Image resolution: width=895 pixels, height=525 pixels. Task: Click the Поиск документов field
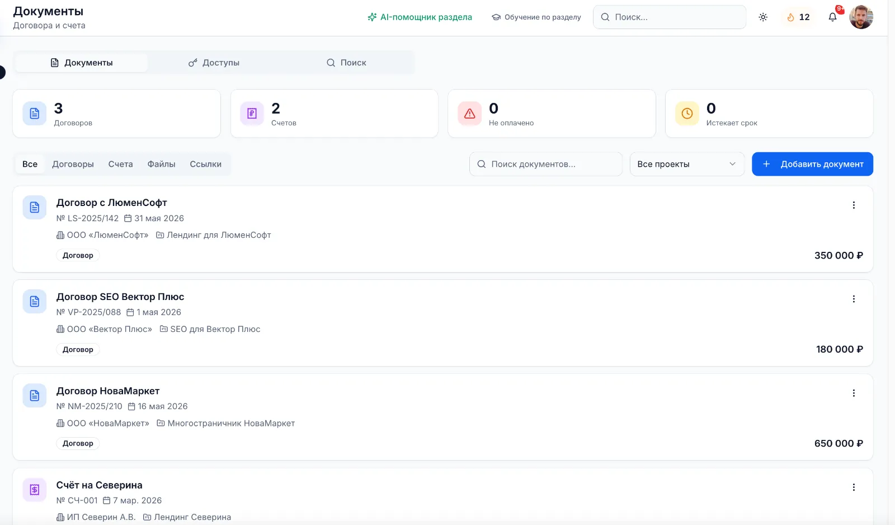click(546, 164)
